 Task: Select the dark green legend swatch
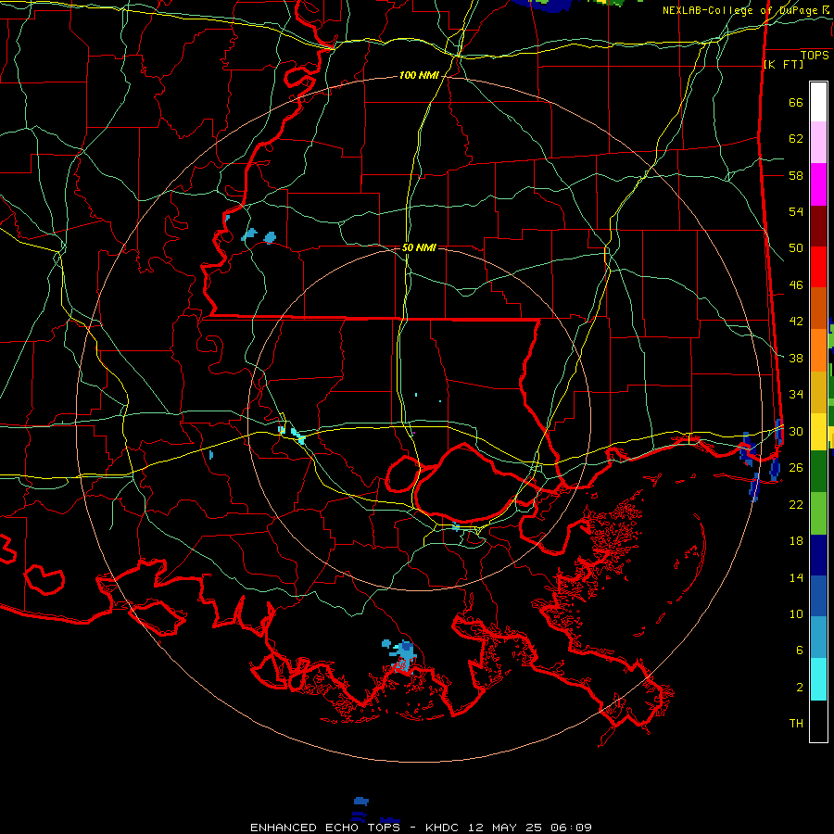[x=818, y=472]
